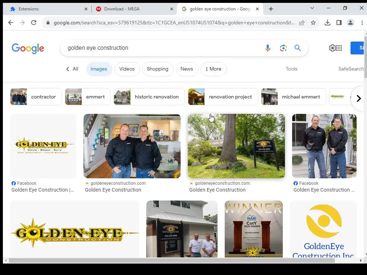The width and height of the screenshot is (367, 275).
Task: Bookmark this page with the star icon
Action: point(313,23)
